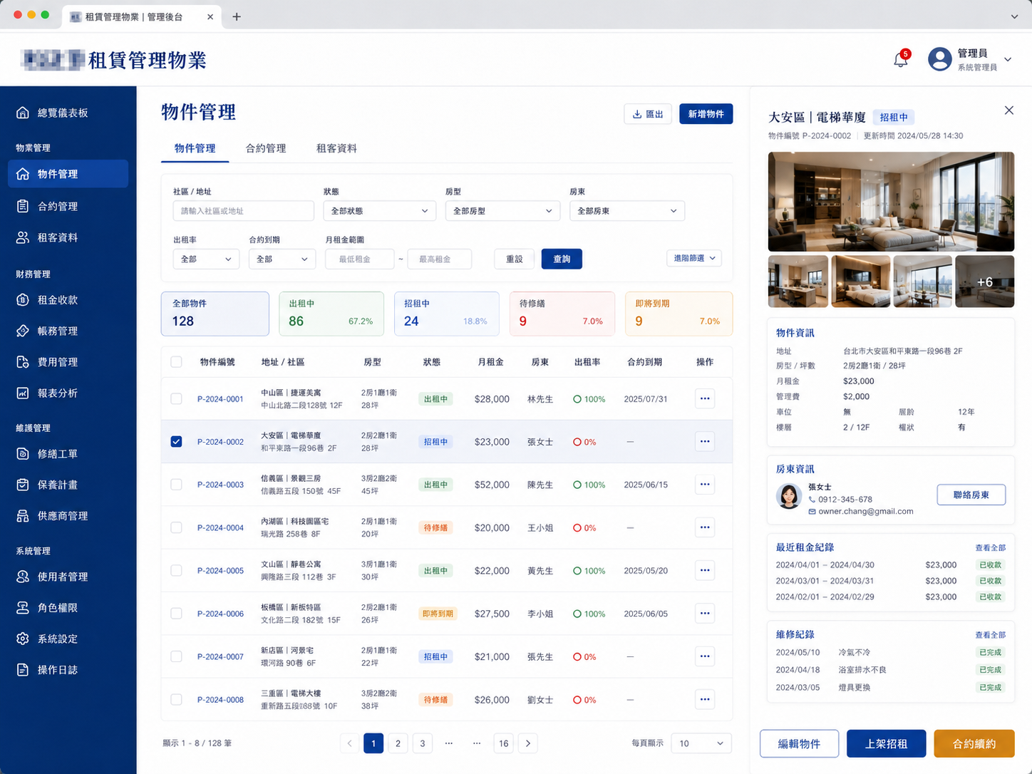Click 查看全部 link in 最近租金紀錄
The image size is (1032, 774).
(x=990, y=548)
